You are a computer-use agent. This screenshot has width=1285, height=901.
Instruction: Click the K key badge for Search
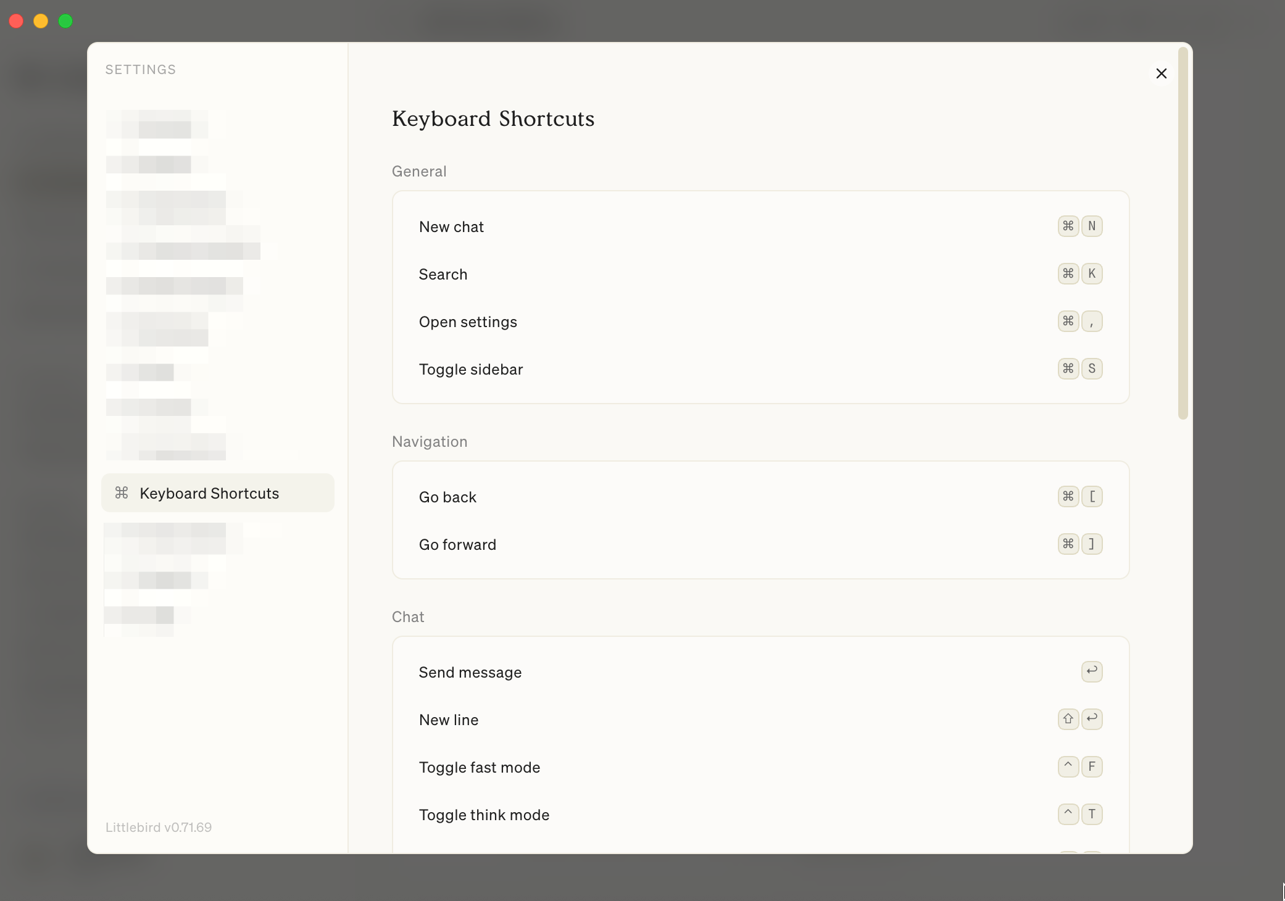pos(1092,274)
